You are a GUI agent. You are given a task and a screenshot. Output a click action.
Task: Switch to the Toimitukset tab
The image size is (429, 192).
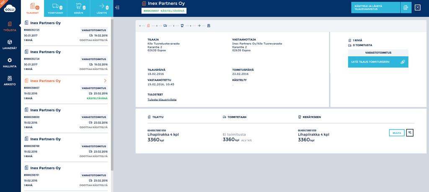56,8
